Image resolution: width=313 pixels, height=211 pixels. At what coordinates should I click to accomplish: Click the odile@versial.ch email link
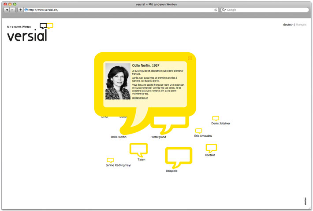(140, 98)
